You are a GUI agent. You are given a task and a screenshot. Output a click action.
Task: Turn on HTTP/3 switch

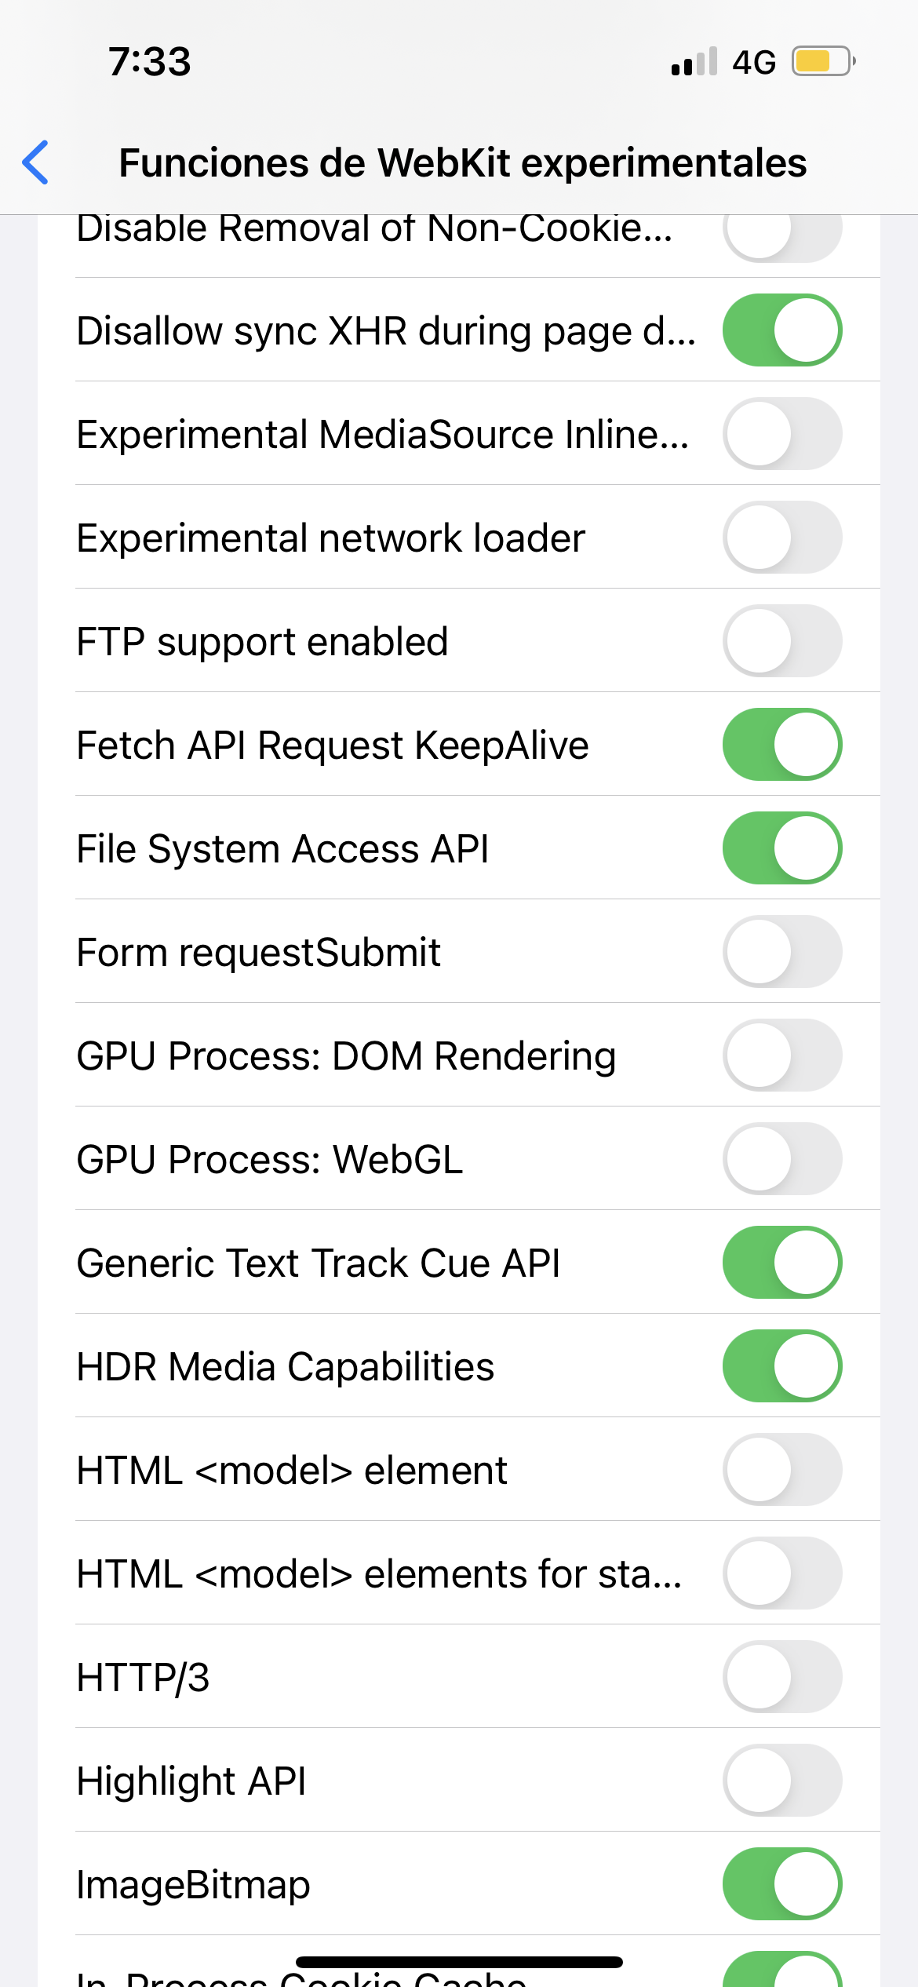point(781,1677)
